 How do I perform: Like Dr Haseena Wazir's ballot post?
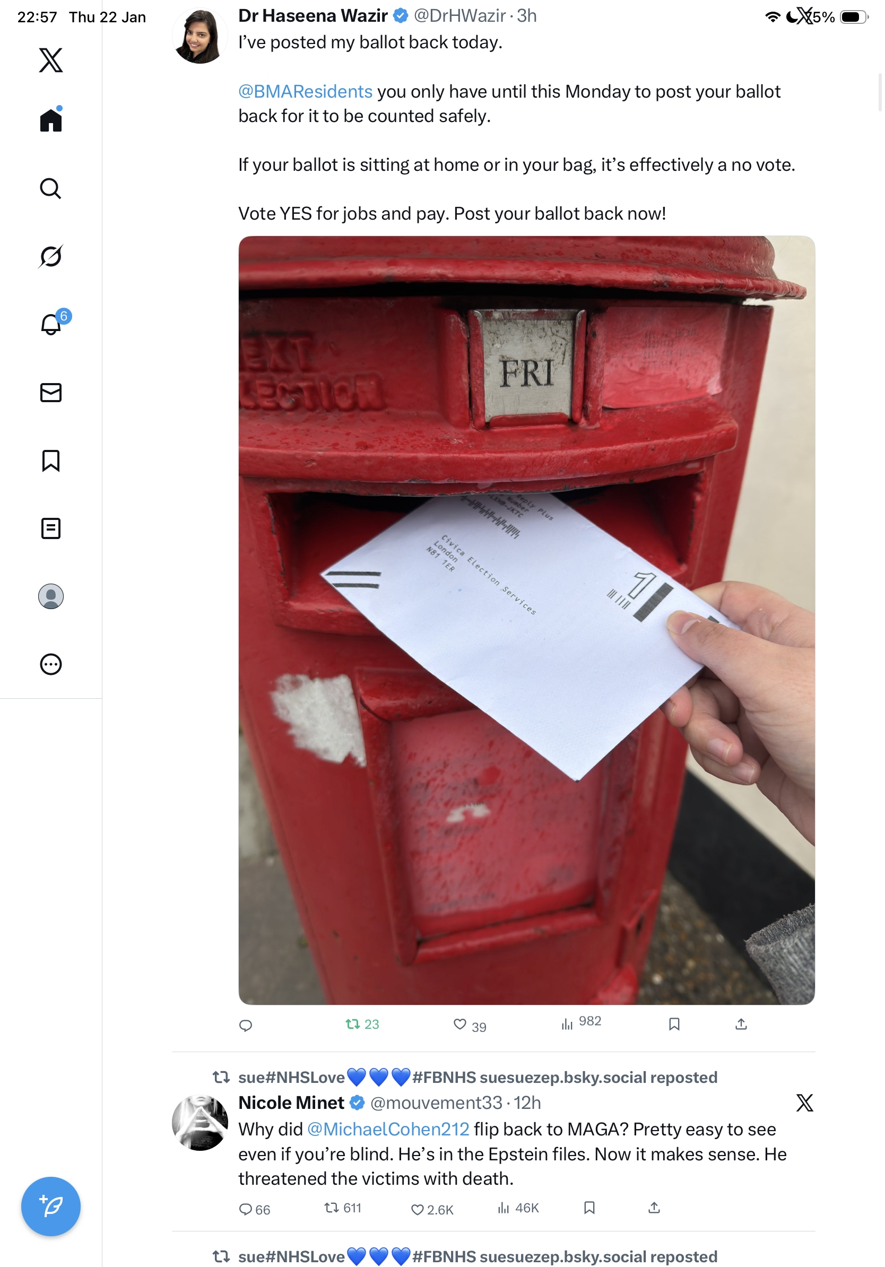pyautogui.click(x=470, y=1025)
